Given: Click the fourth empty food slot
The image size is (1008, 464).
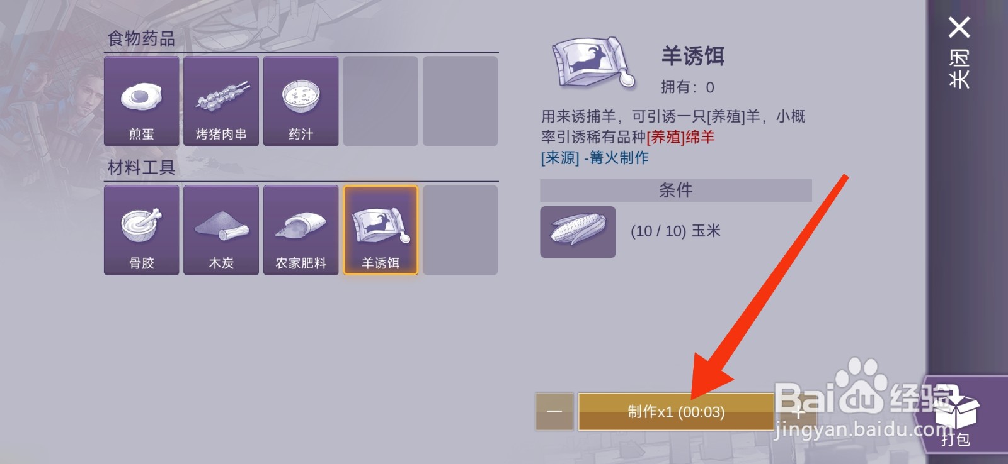Looking at the screenshot, I should 381,101.
